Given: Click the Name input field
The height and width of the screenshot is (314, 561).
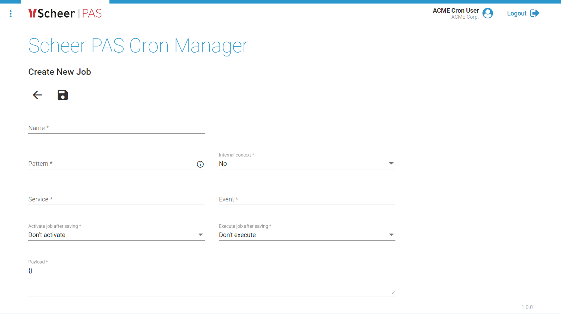Looking at the screenshot, I should coord(117,128).
